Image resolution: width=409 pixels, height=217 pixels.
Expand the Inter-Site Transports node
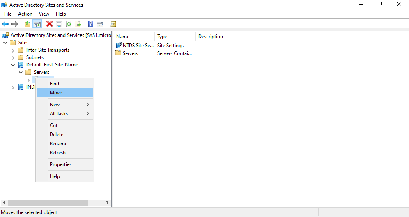click(13, 50)
